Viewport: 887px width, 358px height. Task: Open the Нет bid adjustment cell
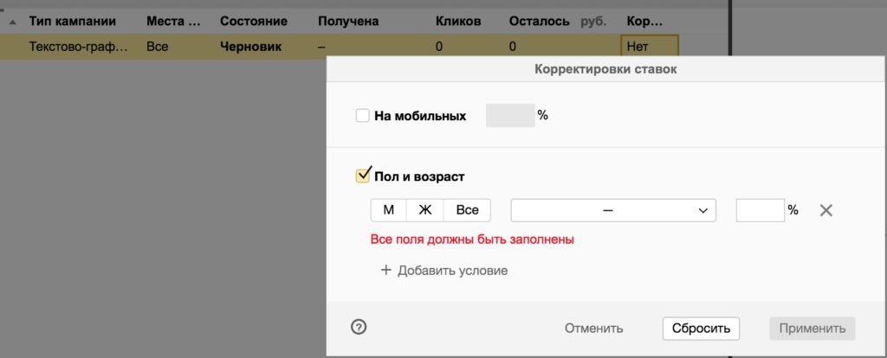click(649, 47)
